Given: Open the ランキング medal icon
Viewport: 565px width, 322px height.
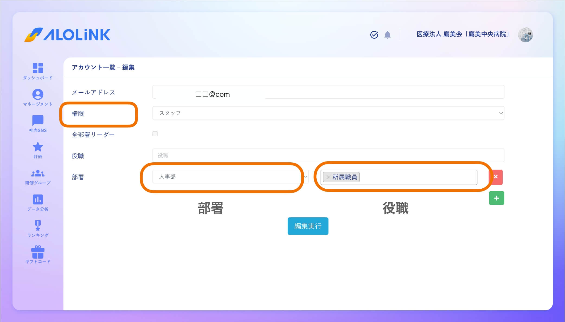Looking at the screenshot, I should [x=38, y=226].
